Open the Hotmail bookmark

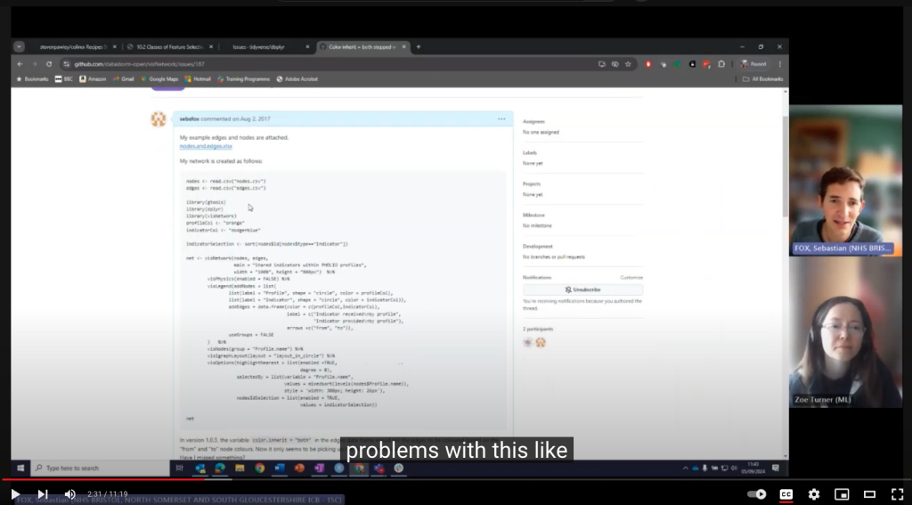(197, 79)
